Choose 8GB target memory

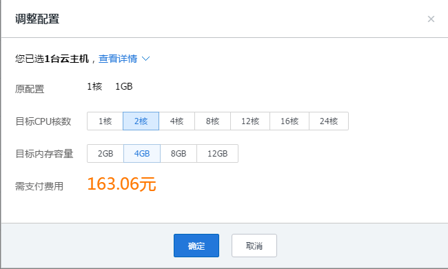(179, 154)
